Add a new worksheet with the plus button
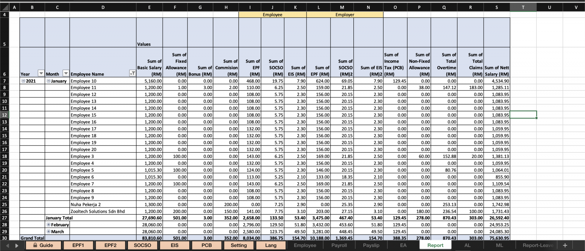 [x=565, y=245]
